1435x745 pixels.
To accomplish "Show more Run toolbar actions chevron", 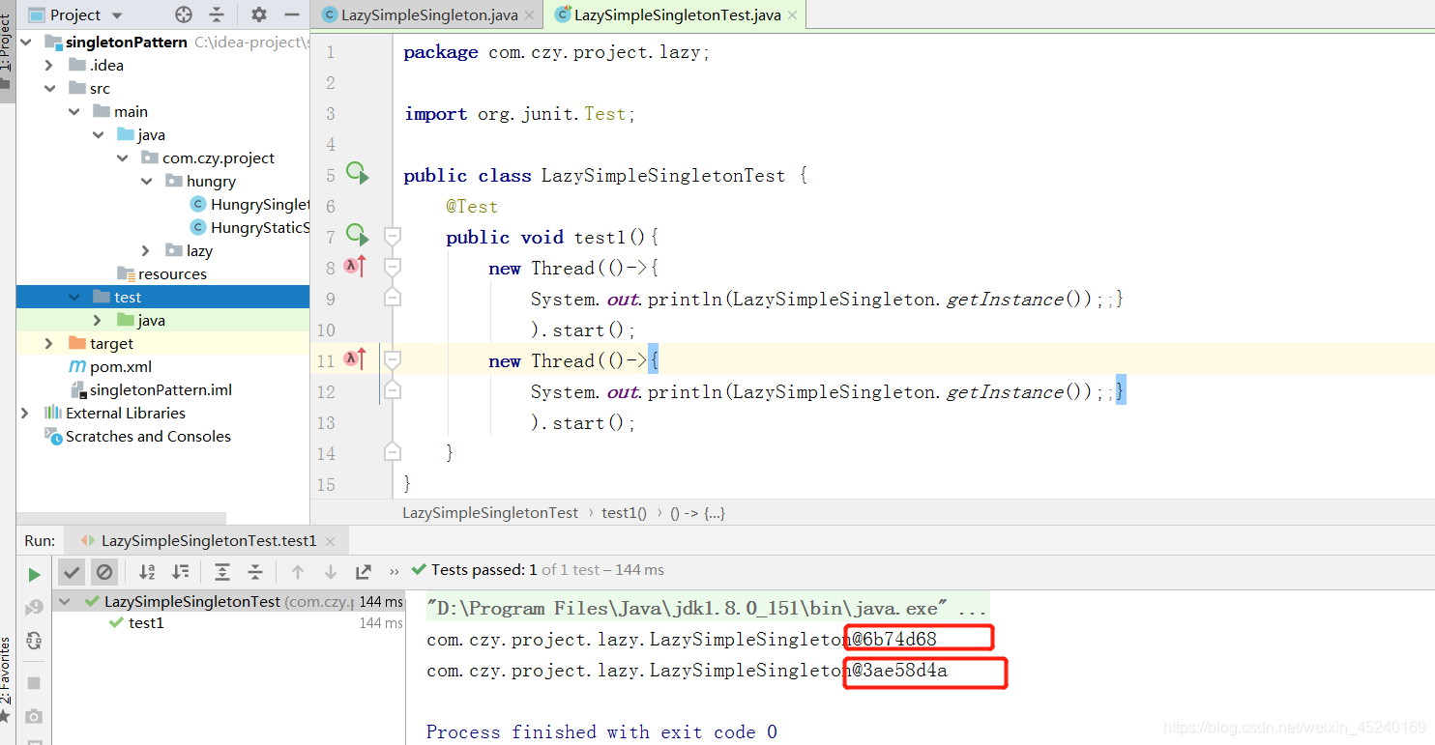I will coord(395,572).
